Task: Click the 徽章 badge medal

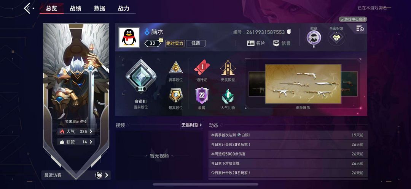Action: [314, 38]
